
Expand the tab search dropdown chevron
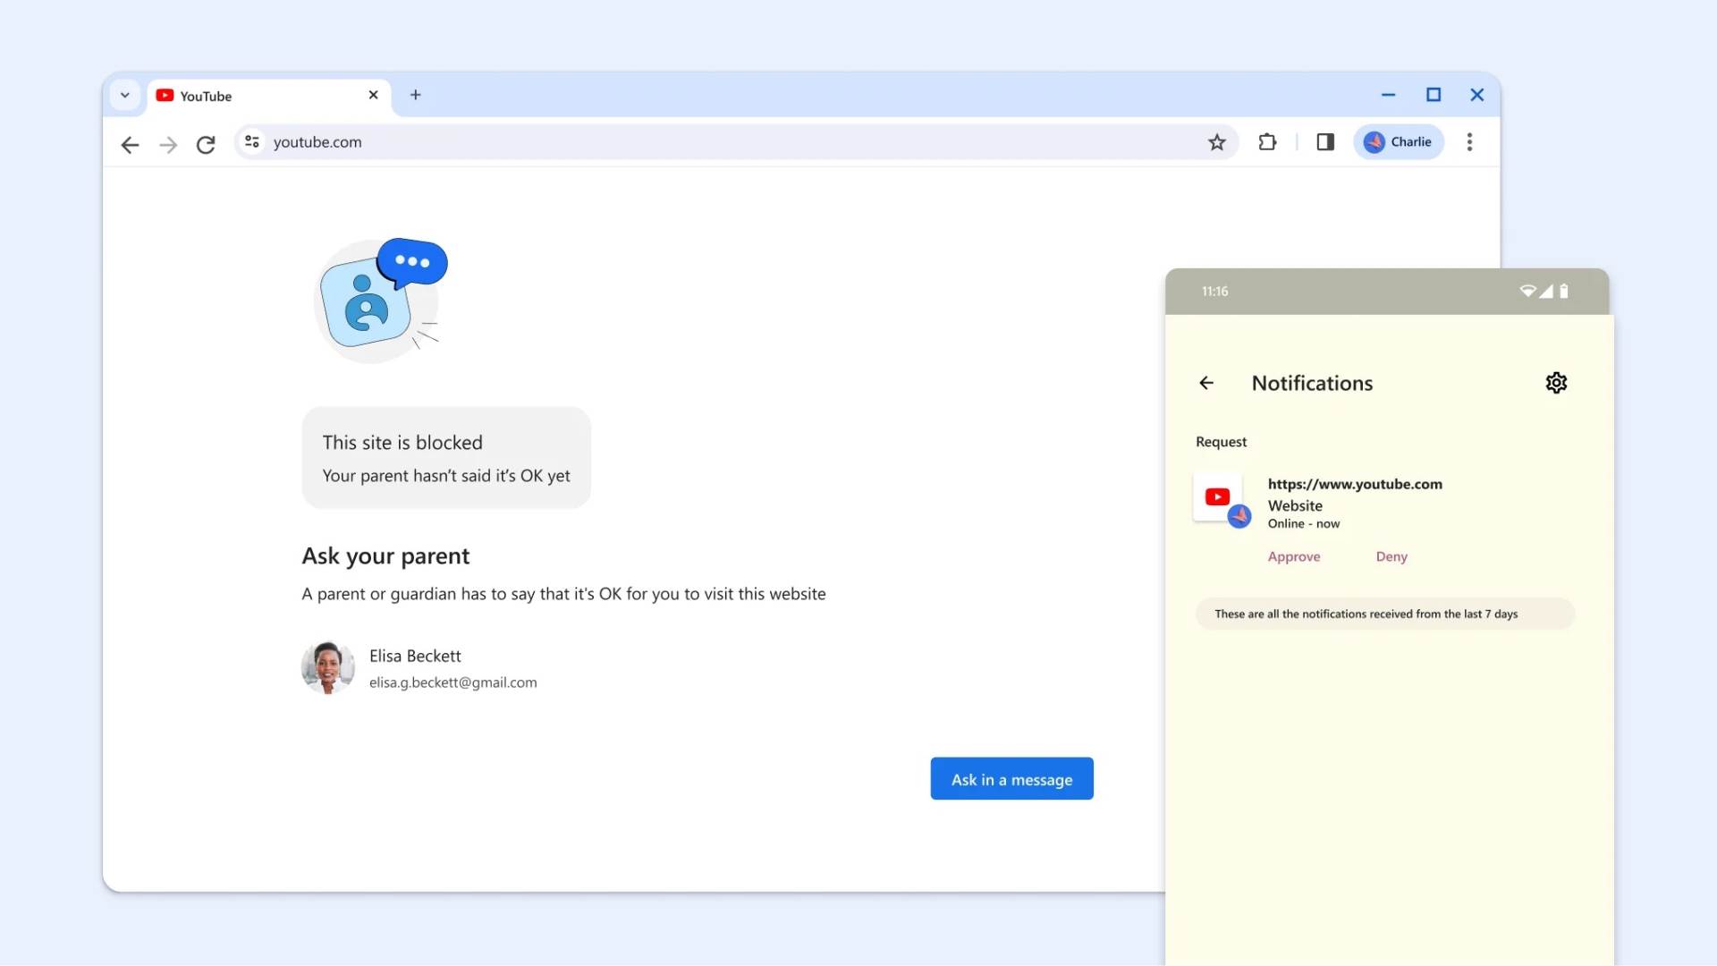[125, 95]
